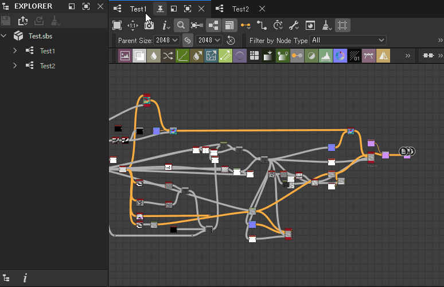
Task: Click the Fit graph to view icon
Action: point(117,25)
